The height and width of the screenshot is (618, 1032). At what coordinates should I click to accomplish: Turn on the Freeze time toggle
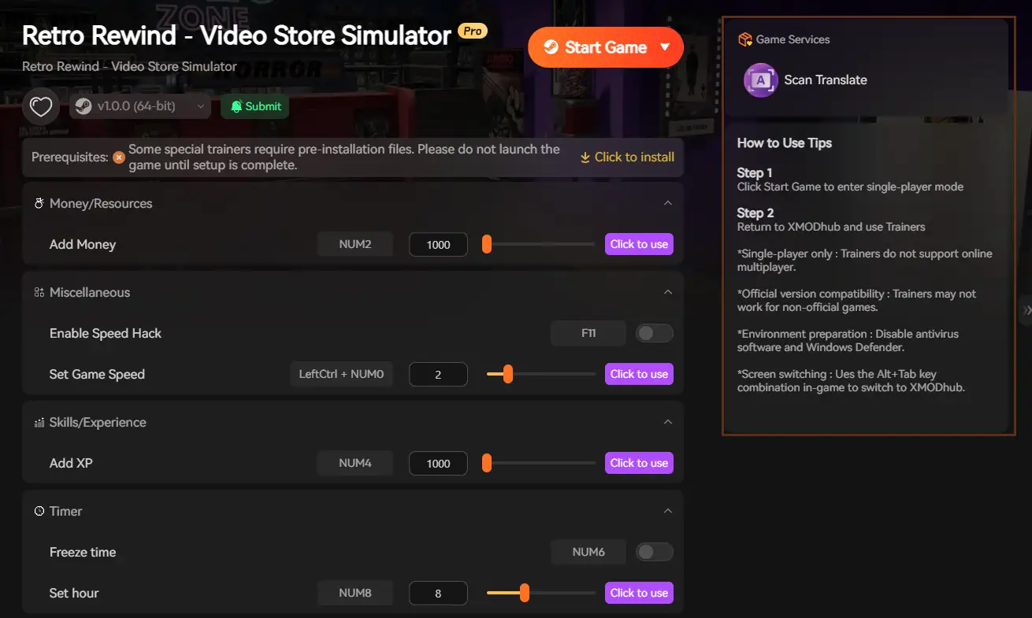pos(654,552)
